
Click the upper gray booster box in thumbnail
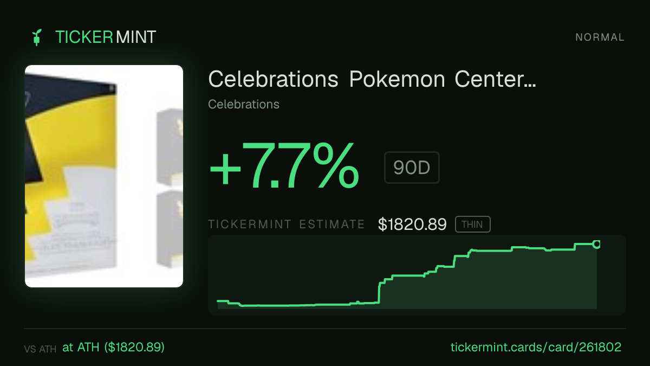(x=170, y=146)
